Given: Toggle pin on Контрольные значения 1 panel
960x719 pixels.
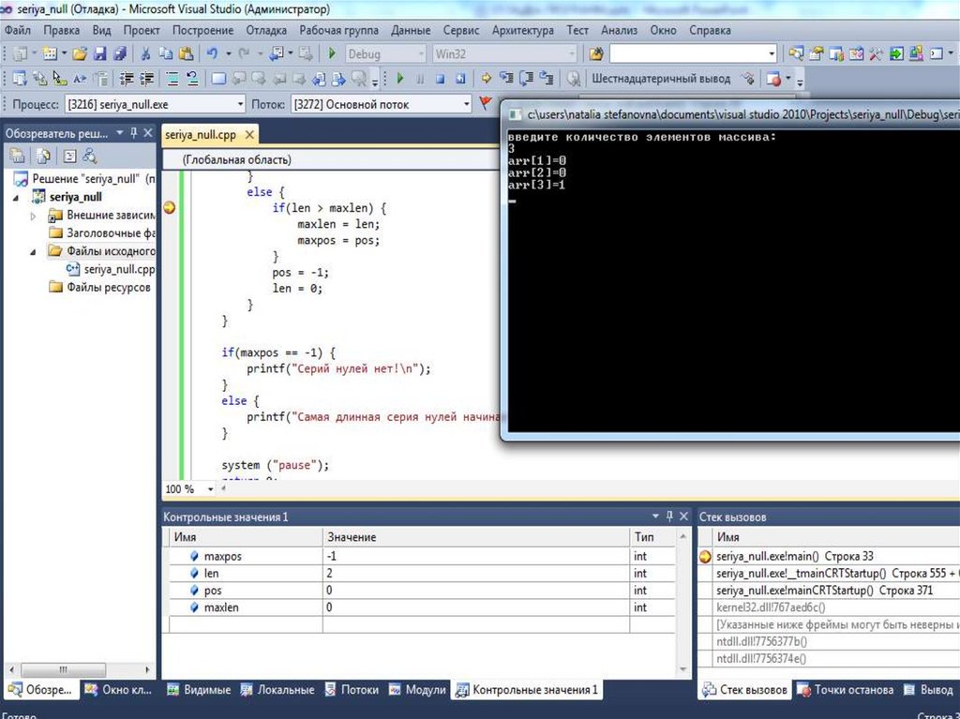Looking at the screenshot, I should pos(669,517).
